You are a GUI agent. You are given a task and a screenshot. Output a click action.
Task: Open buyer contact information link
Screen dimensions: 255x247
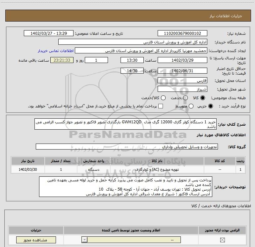(x=56, y=51)
